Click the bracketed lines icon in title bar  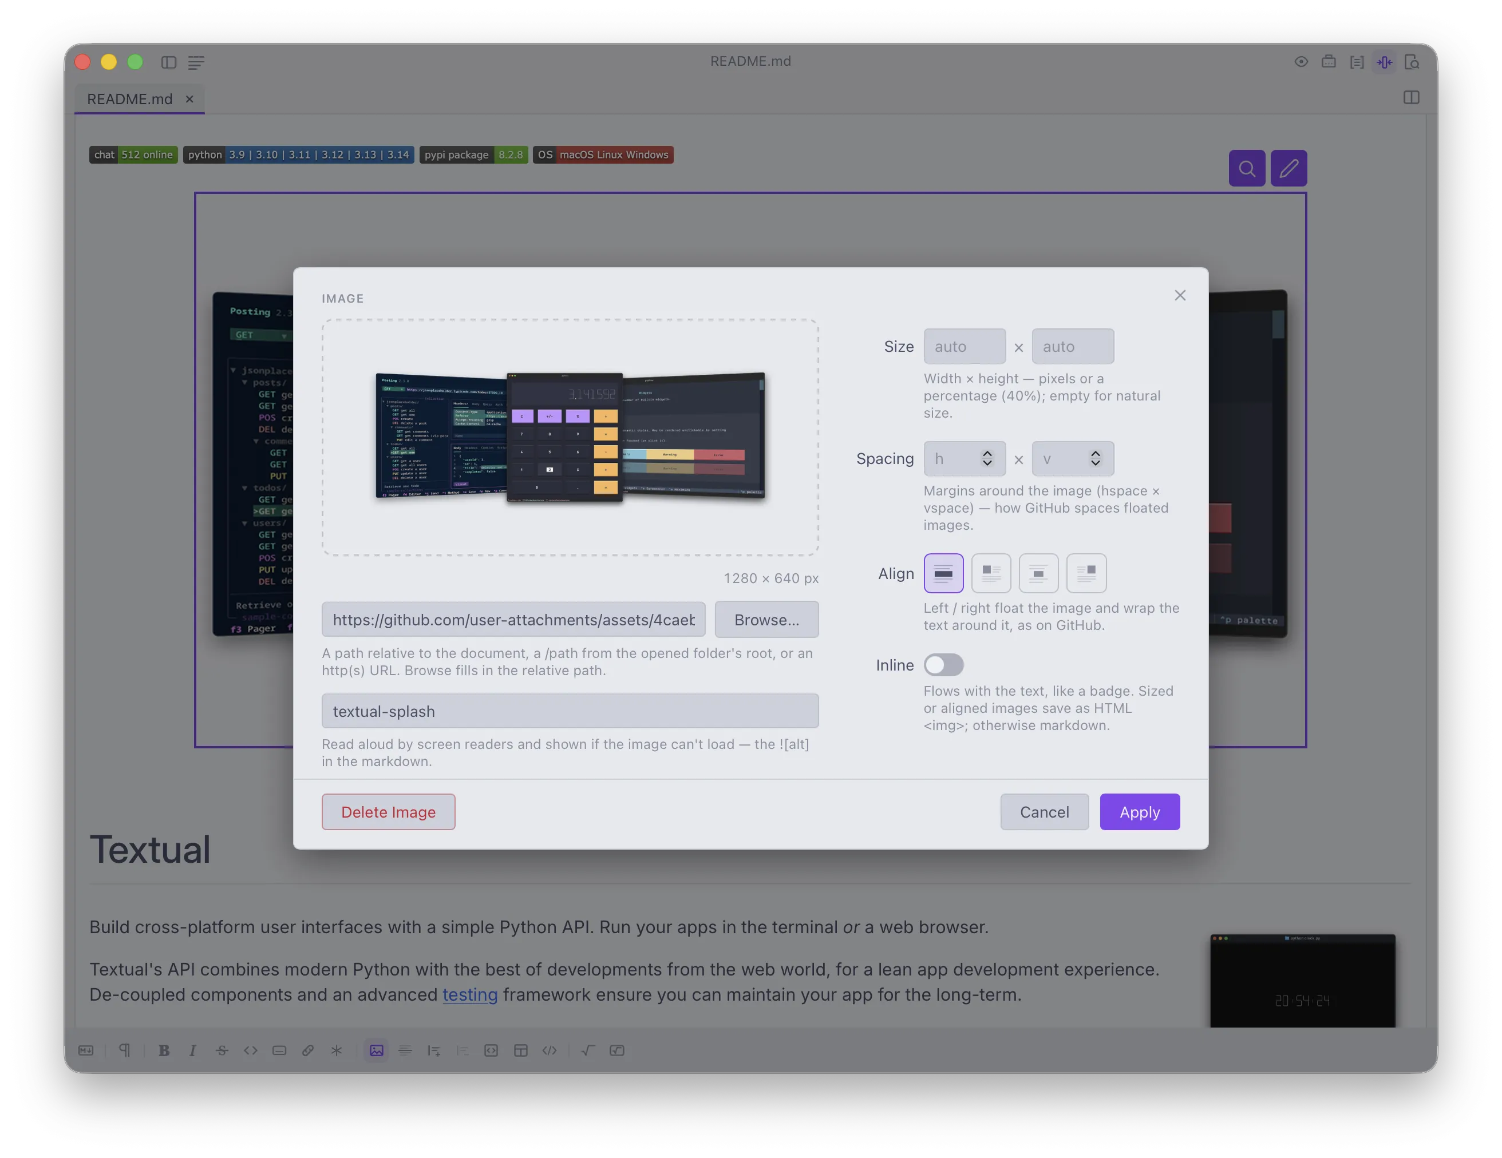(1356, 62)
